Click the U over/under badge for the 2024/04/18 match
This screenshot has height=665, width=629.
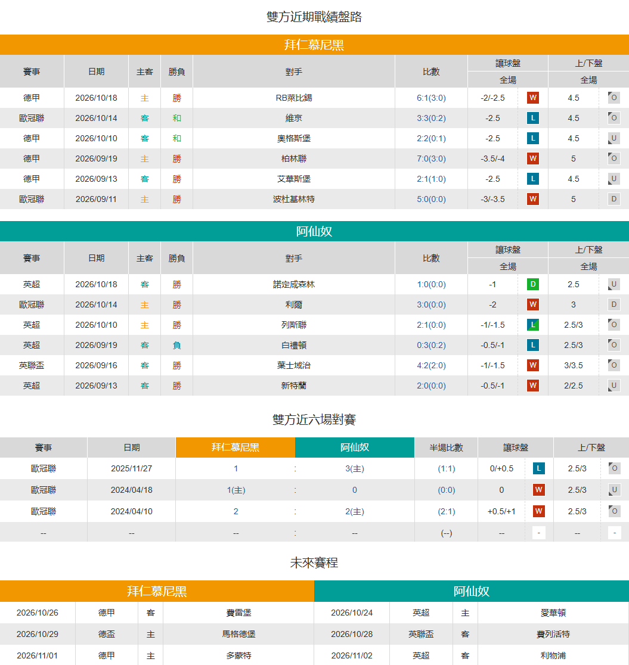coord(614,490)
